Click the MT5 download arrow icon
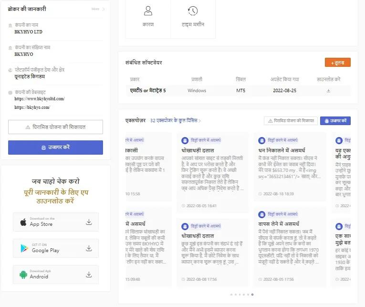365x307 pixels. pyautogui.click(x=328, y=91)
